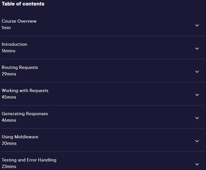Open the Course Overview module title
206x170 pixels.
click(x=19, y=21)
